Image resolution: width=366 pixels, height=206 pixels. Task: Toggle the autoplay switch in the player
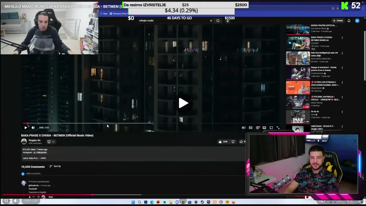244,128
